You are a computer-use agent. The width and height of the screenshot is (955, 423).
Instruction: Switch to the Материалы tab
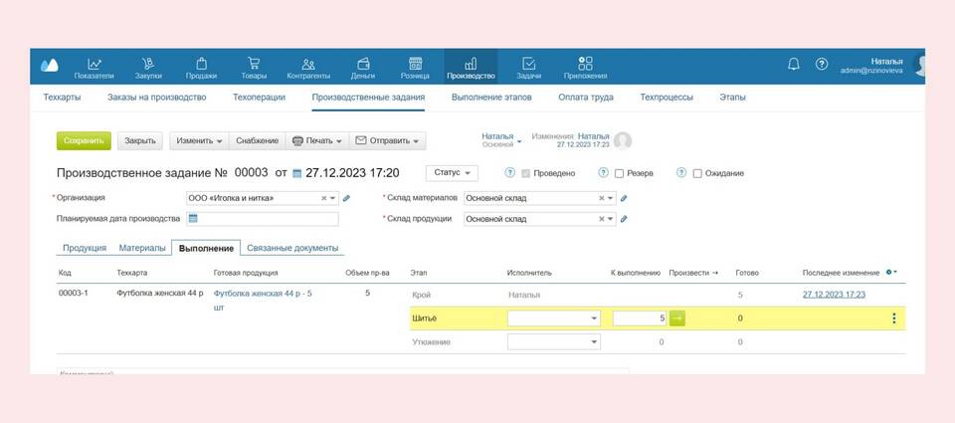tap(142, 248)
